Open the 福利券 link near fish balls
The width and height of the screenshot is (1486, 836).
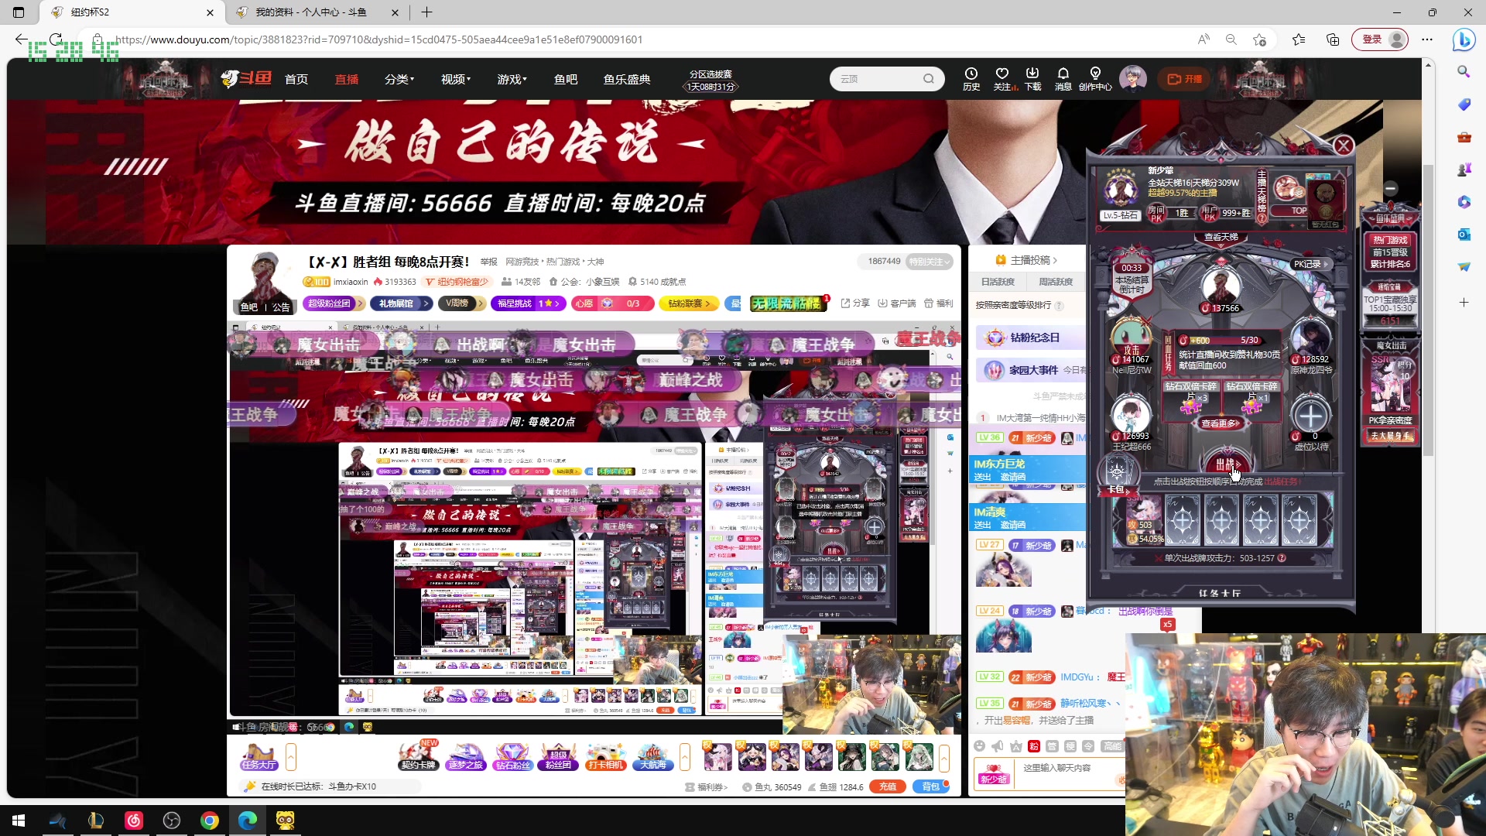coord(709,786)
